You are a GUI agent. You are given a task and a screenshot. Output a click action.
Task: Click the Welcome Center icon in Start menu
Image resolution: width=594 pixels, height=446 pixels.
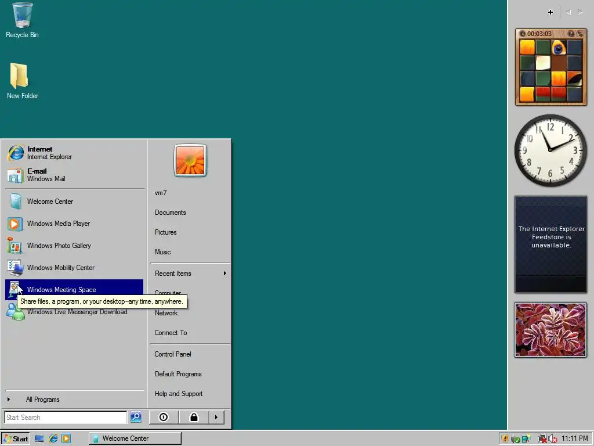(16, 202)
